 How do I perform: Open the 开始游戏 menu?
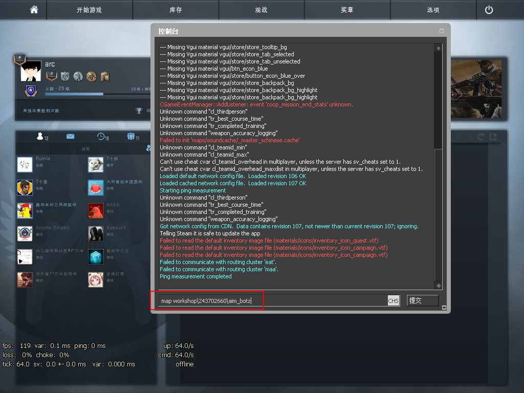[x=89, y=10]
